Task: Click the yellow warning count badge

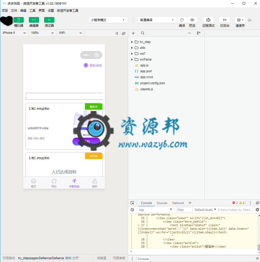Action: tap(242, 203)
